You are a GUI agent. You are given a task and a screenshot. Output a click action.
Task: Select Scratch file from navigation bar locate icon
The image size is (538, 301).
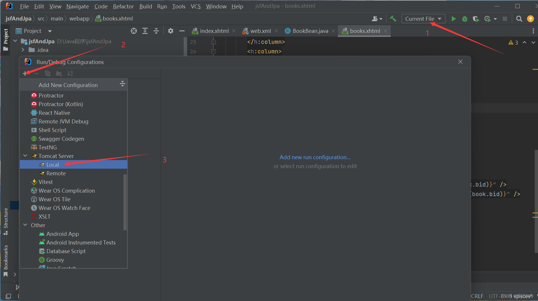(133, 31)
